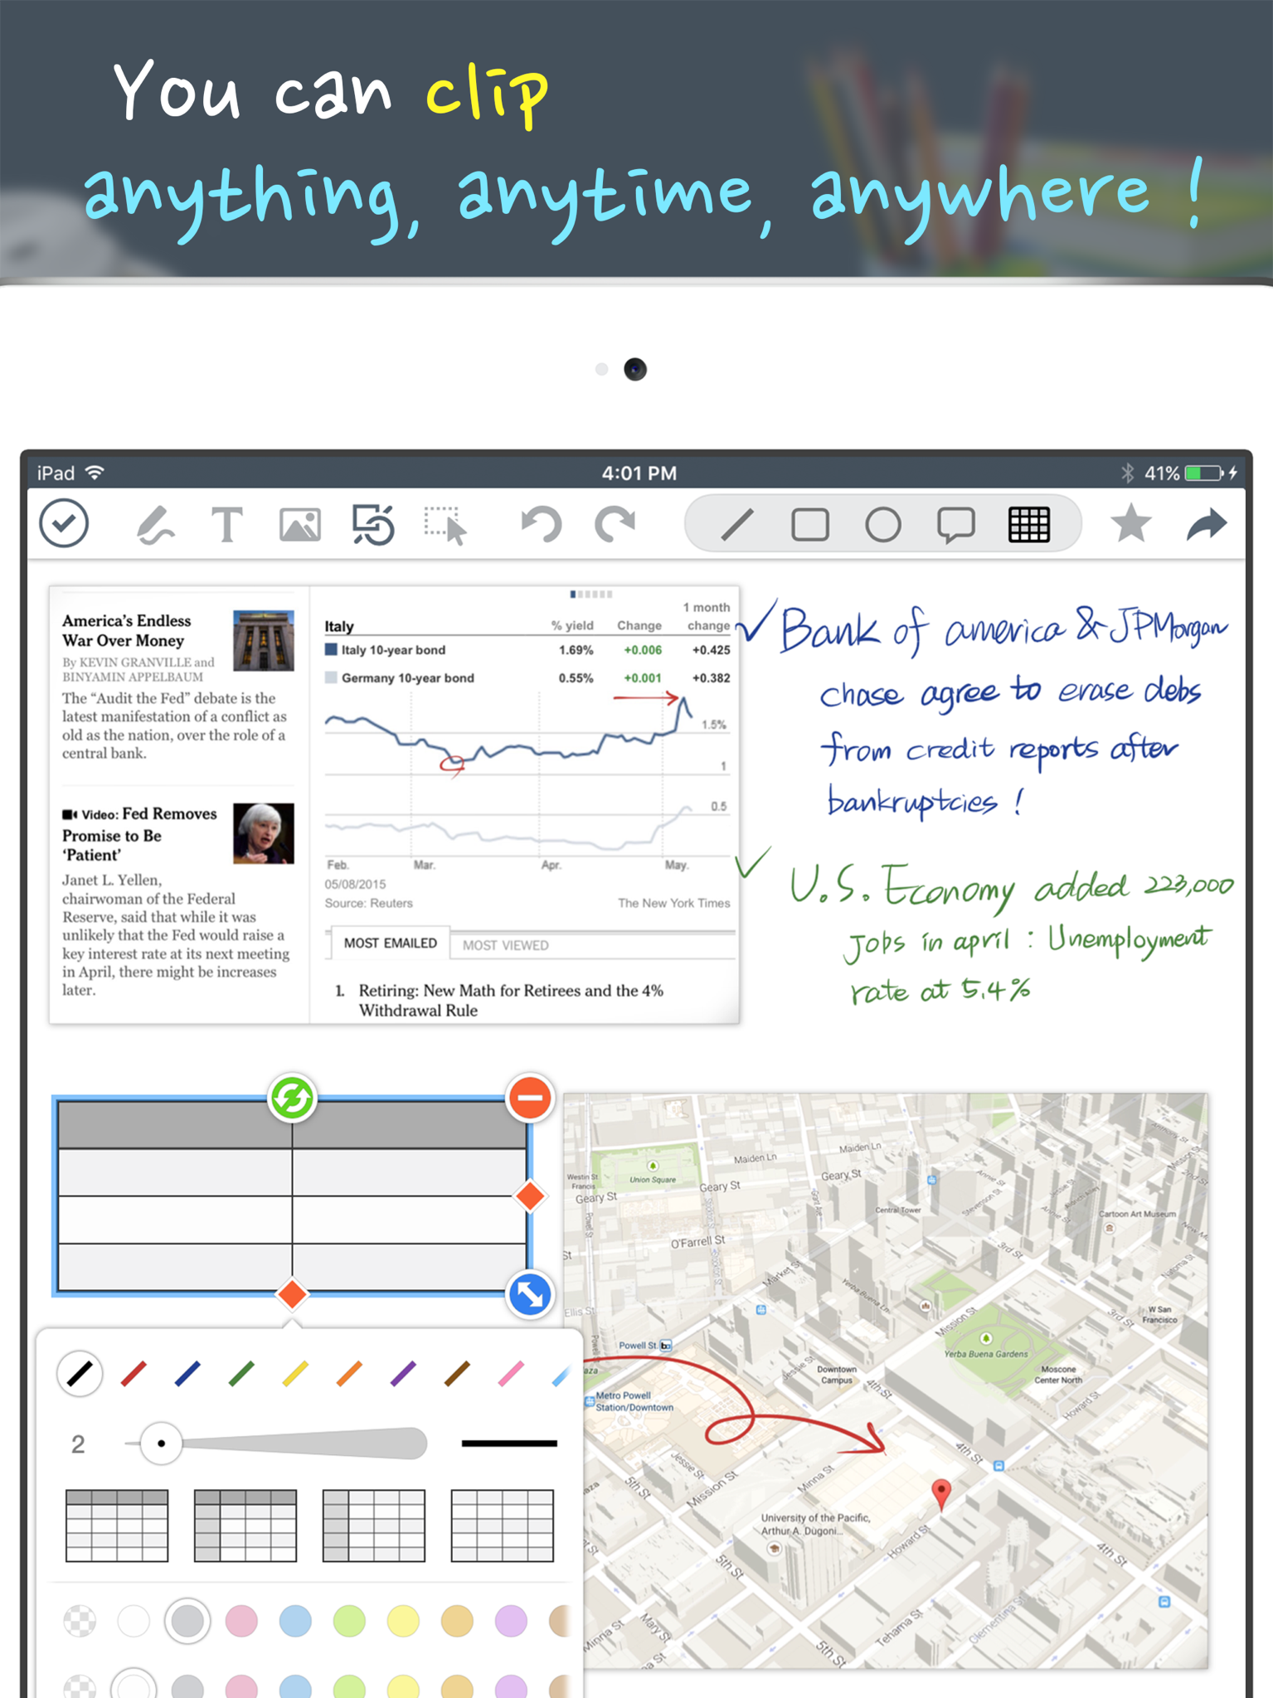Screen dimensions: 1273x1698
Task: Adjust the line thickness slider knob
Action: 161,1443
